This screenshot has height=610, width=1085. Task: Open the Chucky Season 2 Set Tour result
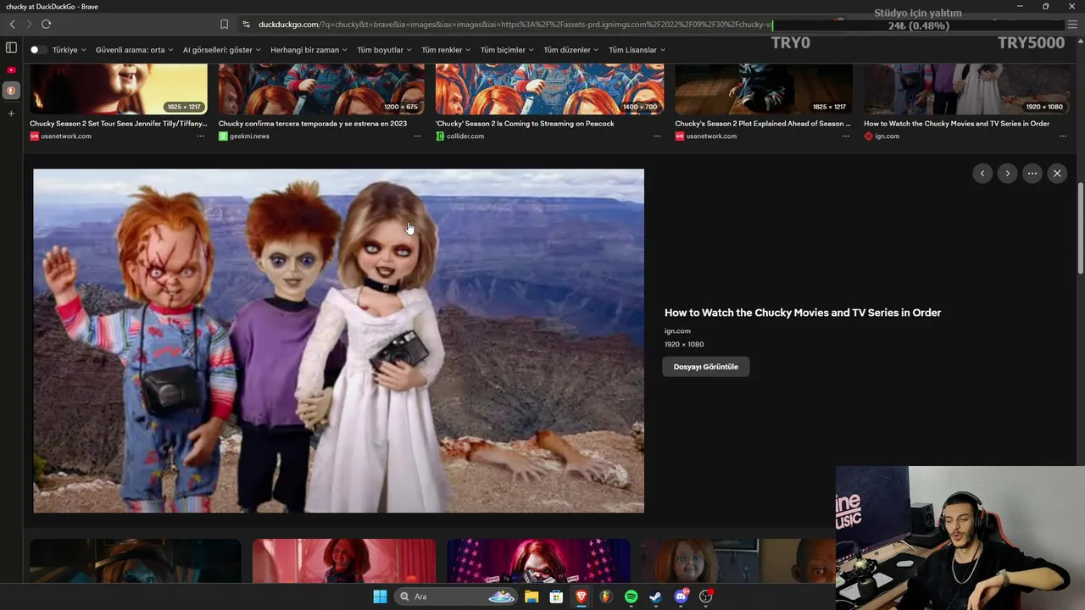118,124
